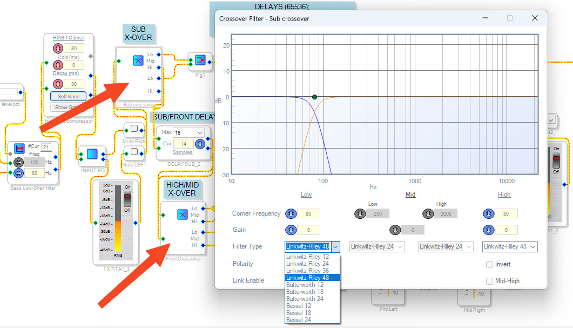Click the RMS TC 80 value field
The height and width of the screenshot is (328, 573).
(x=74, y=48)
